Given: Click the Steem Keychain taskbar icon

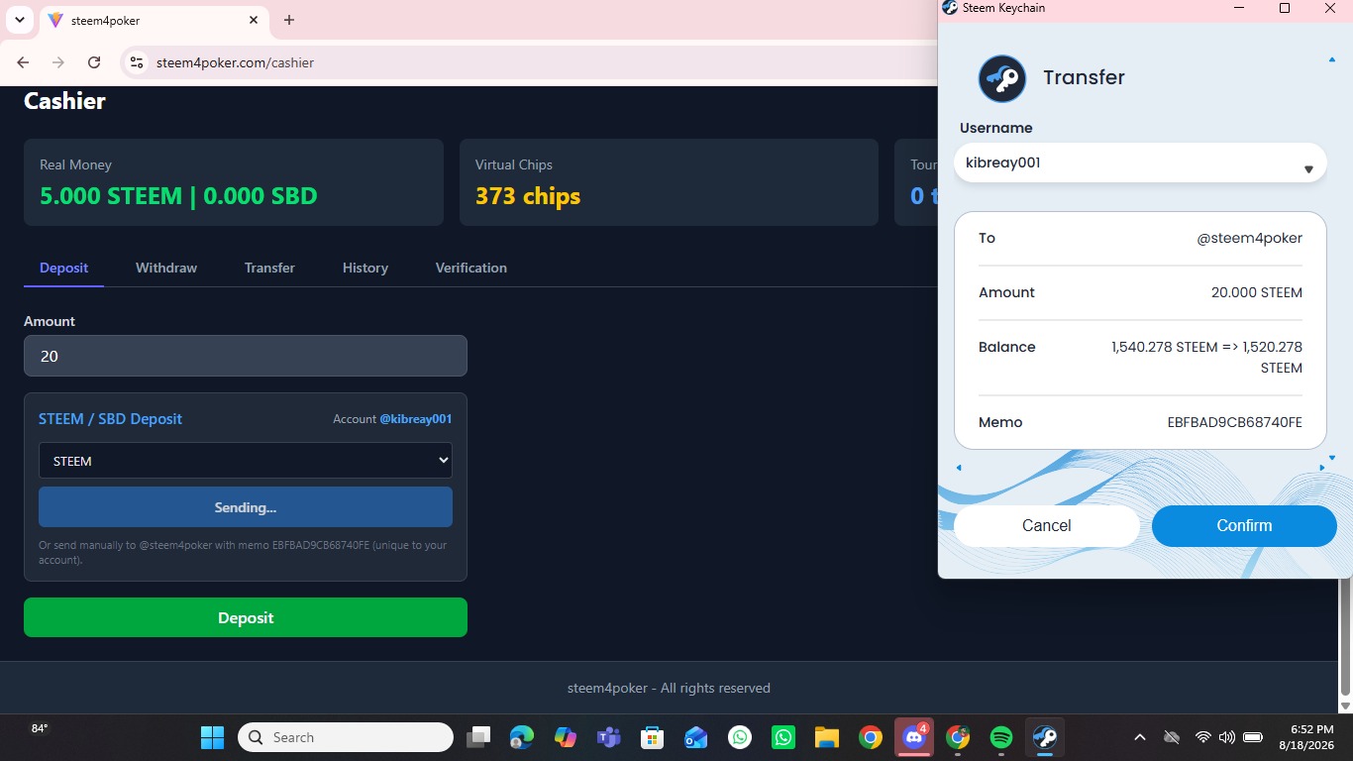Looking at the screenshot, I should (1045, 737).
